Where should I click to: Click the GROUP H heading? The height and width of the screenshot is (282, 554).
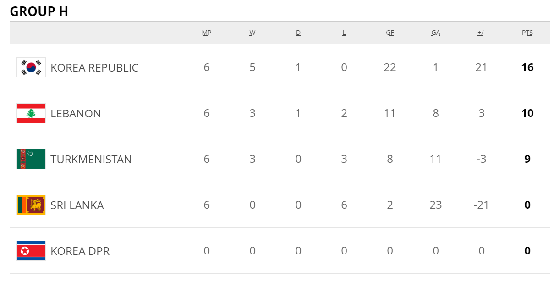(39, 11)
